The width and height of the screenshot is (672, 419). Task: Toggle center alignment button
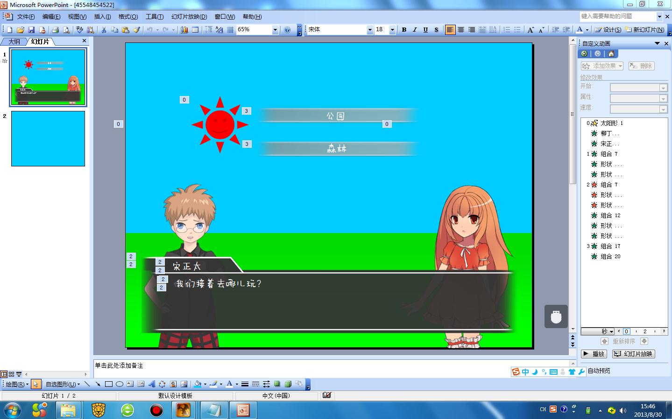461,30
